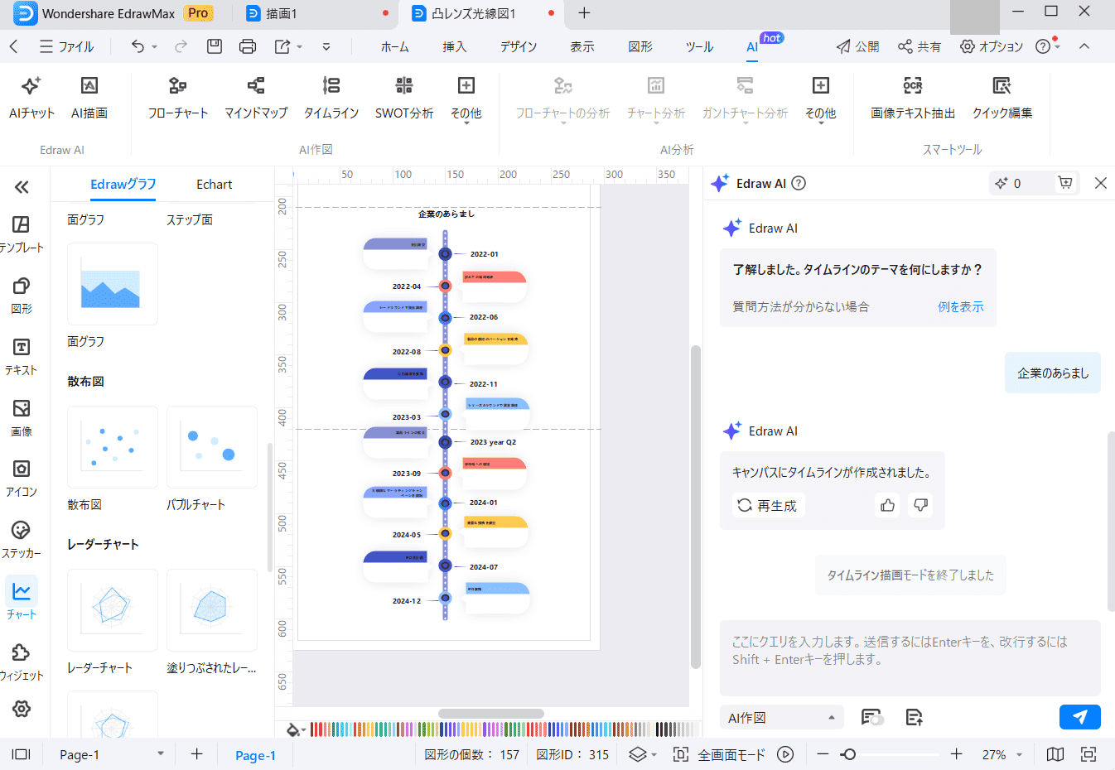Open the テンプレート sidebar panel
1115x770 pixels.
coord(22,234)
